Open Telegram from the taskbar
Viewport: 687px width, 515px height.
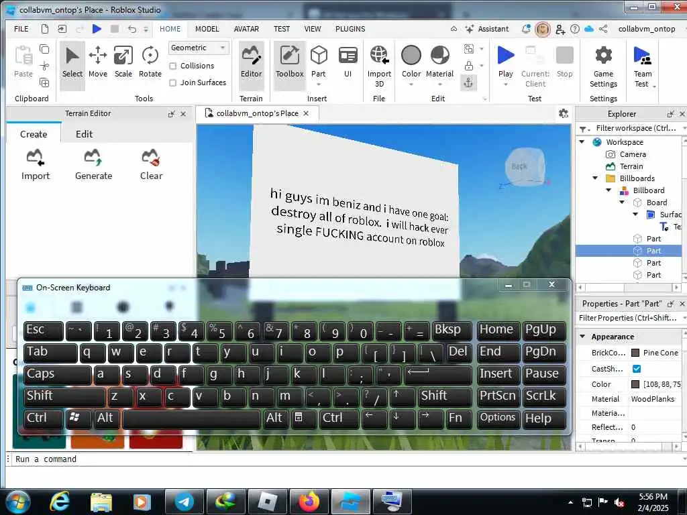point(184,502)
